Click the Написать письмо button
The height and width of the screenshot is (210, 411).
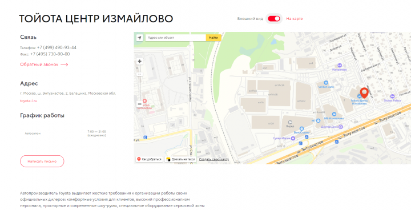click(x=42, y=161)
